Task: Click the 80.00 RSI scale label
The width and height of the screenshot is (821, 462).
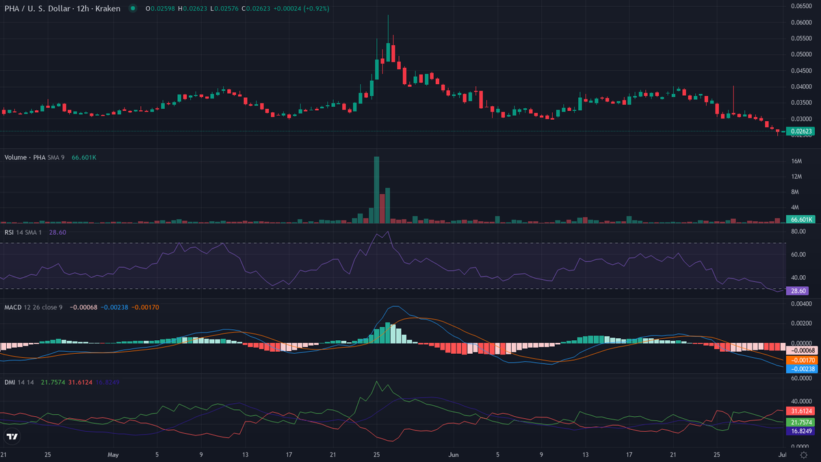Action: point(799,231)
